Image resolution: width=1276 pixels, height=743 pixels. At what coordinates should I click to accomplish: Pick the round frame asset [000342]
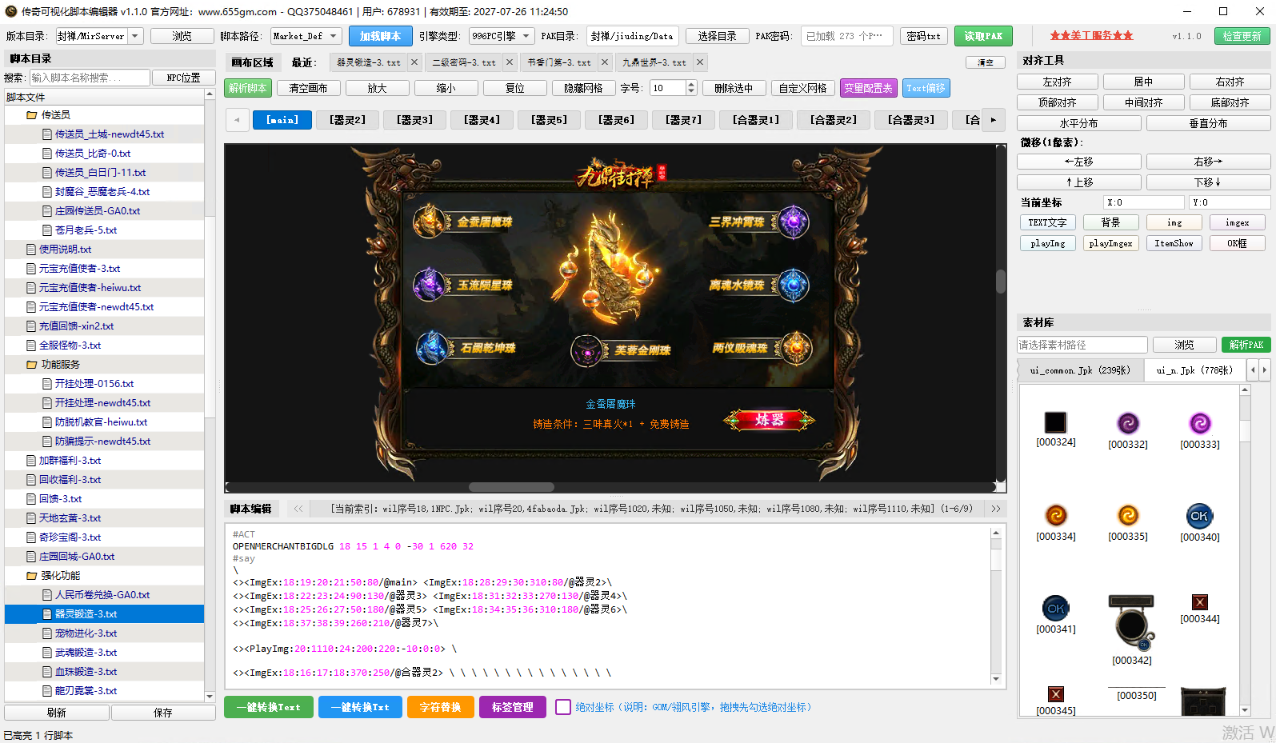(1131, 622)
